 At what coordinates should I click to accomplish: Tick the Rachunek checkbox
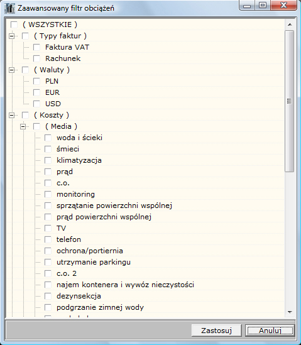point(36,58)
